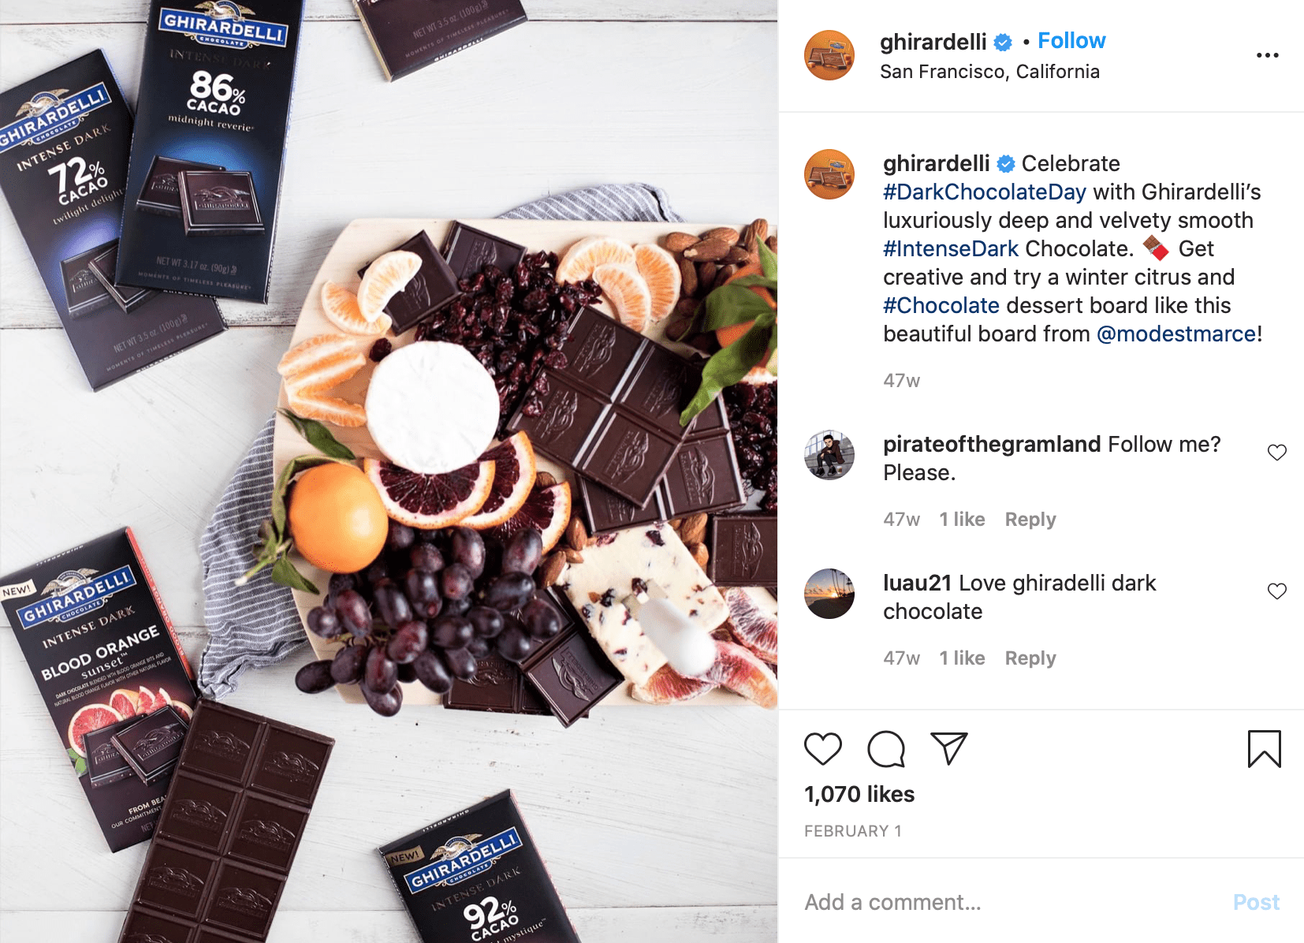The width and height of the screenshot is (1304, 943).
Task: Open pirateofthegramland's avatar
Action: click(829, 455)
